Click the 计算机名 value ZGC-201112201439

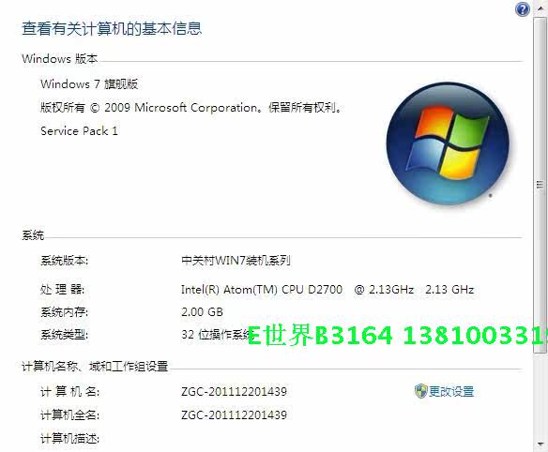tap(234, 392)
